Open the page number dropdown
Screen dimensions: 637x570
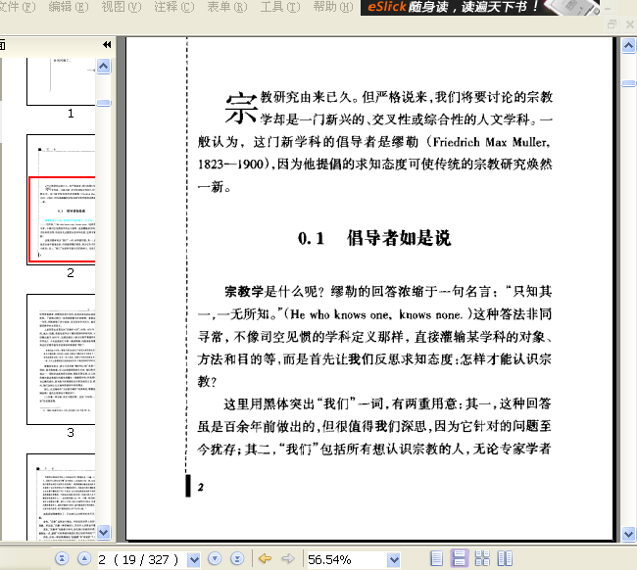pos(194,560)
